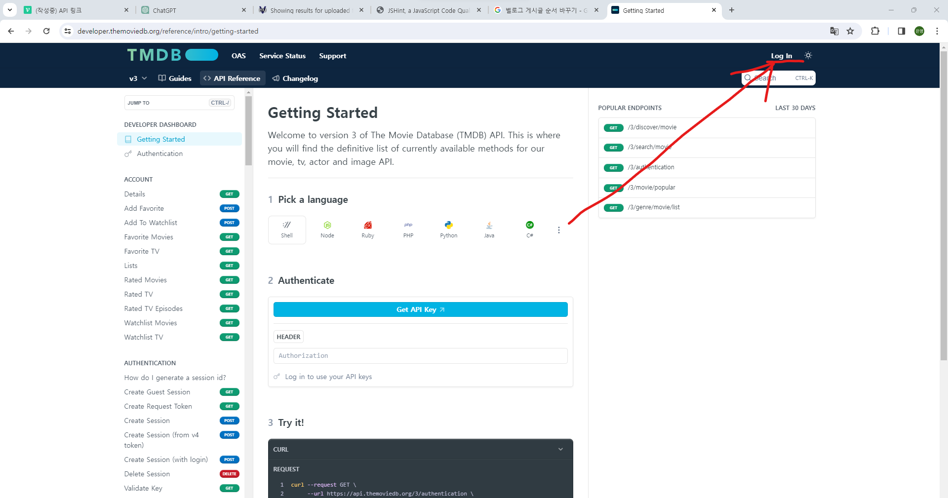Viewport: 948px width, 498px height.
Task: Select the Ruby language icon
Action: point(368,230)
